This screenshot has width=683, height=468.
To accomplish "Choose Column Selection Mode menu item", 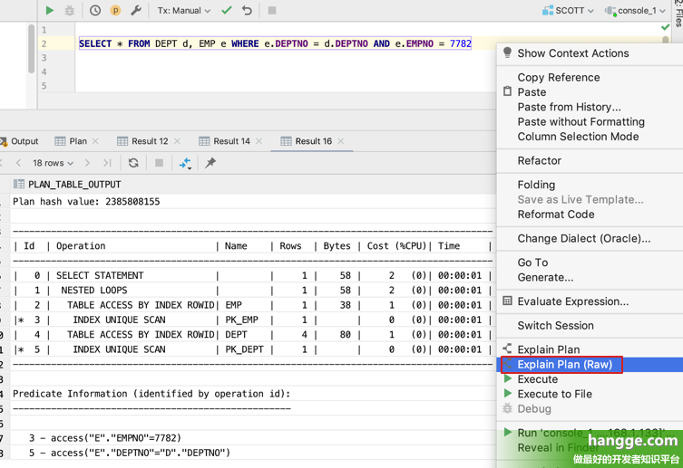I will coord(590,137).
